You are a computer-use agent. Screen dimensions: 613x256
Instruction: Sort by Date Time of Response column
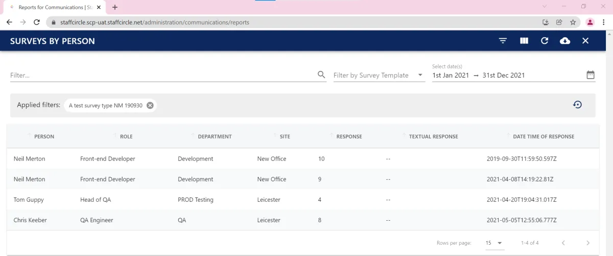coord(544,136)
